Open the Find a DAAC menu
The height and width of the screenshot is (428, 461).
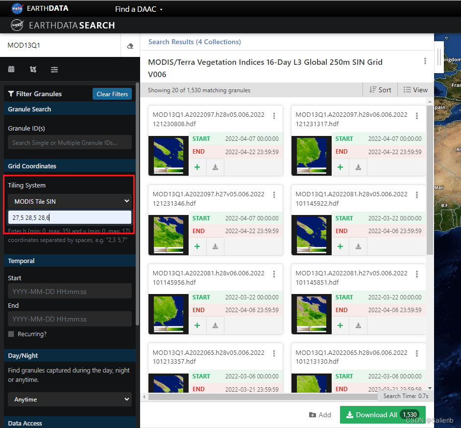click(139, 9)
